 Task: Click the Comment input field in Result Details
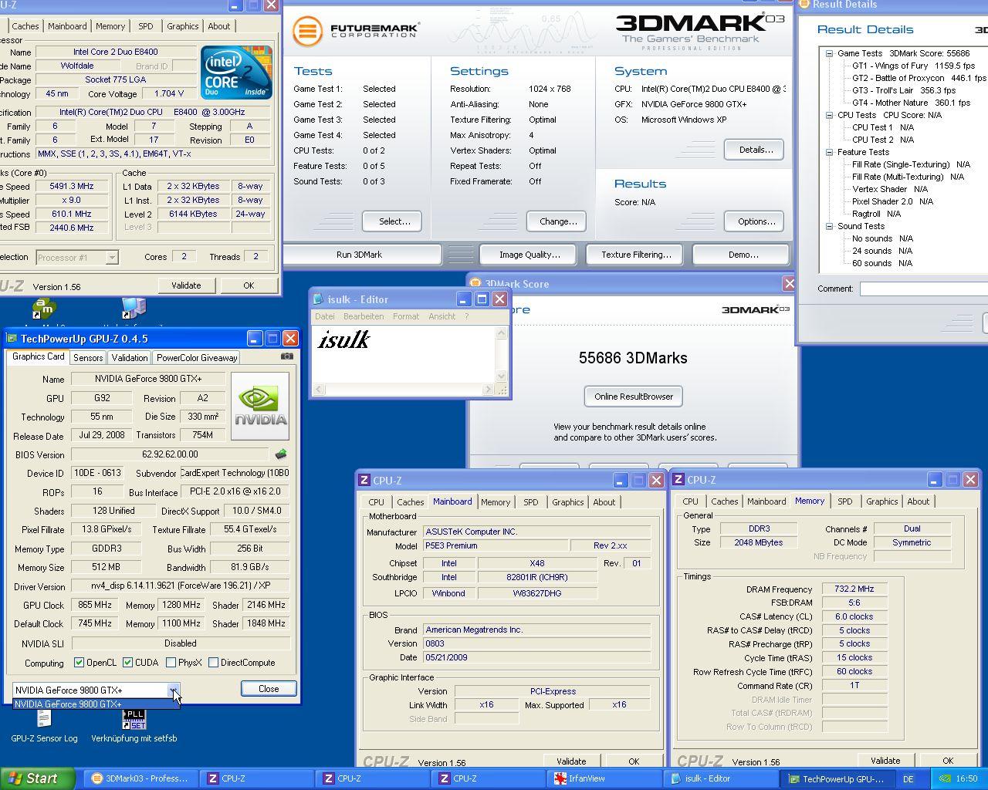pyautogui.click(x=924, y=289)
